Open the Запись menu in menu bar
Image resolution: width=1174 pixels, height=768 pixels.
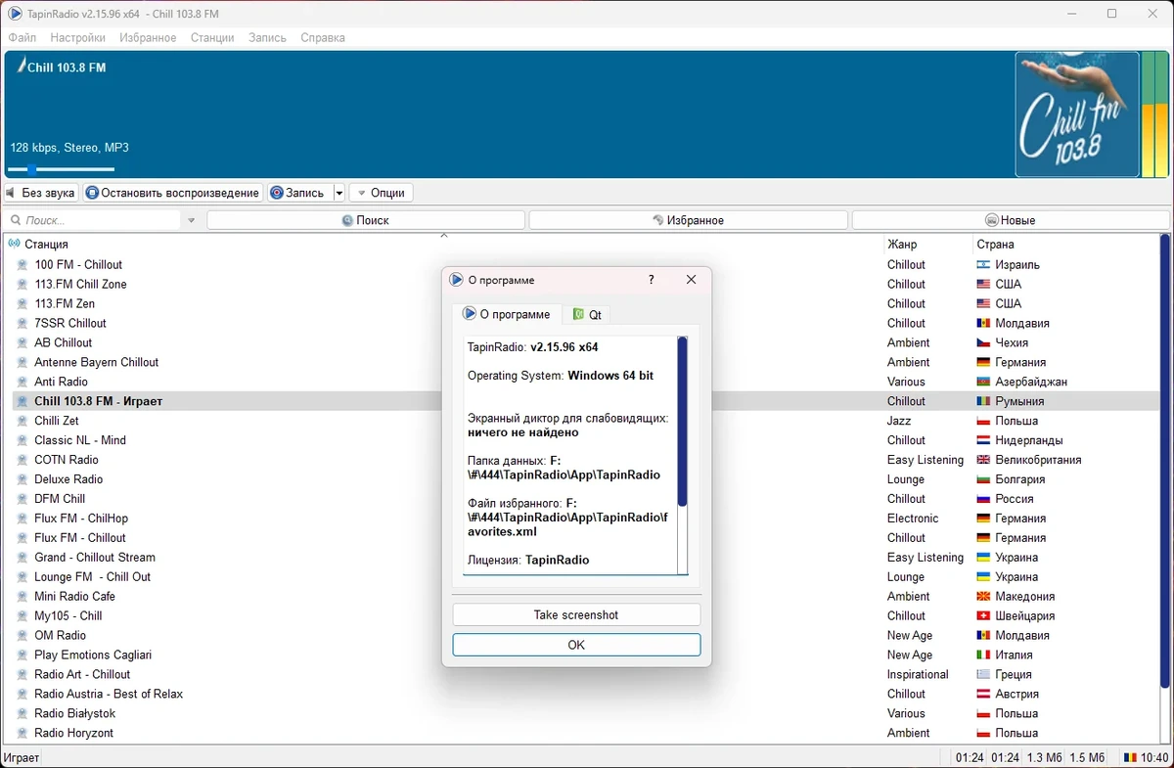[x=267, y=37]
